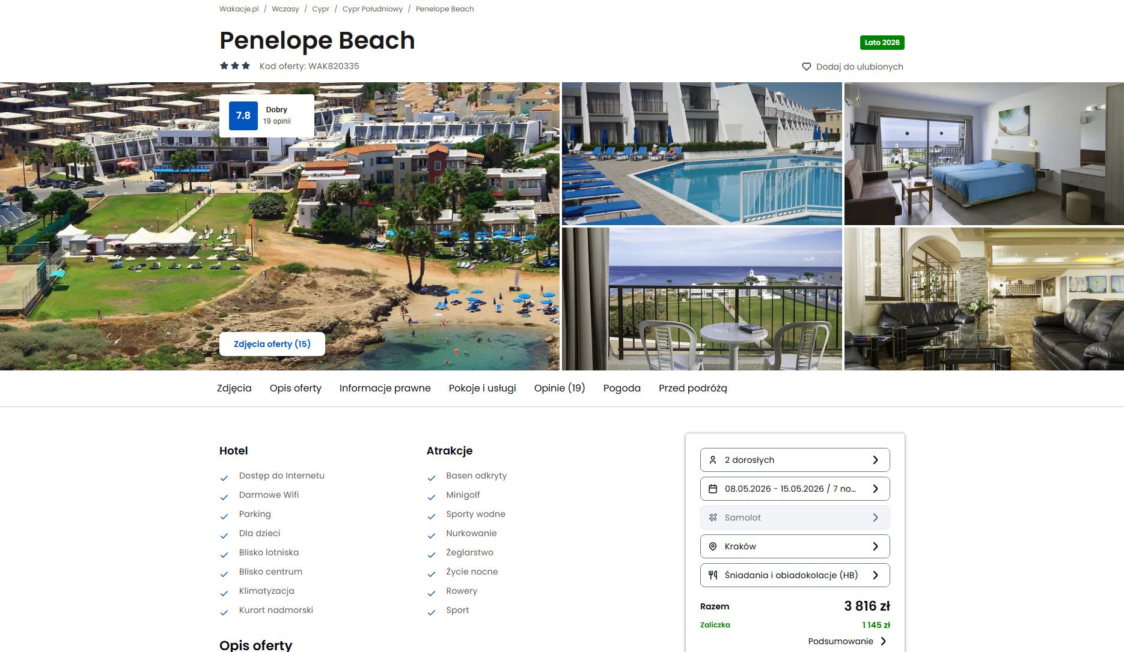Click the Lato 2026 green badge

[x=882, y=43]
